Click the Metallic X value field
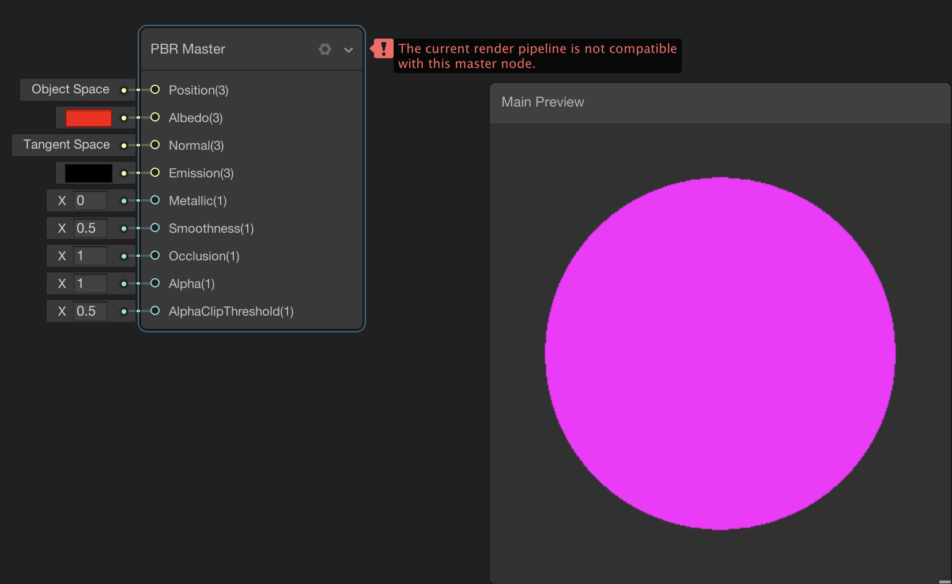 click(x=90, y=200)
